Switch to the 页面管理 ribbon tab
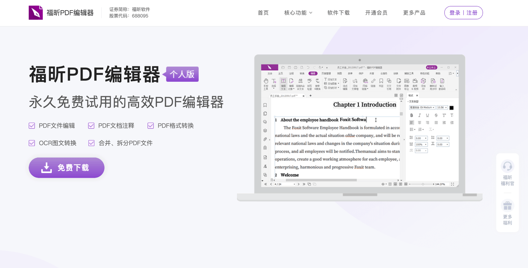Image resolution: width=528 pixels, height=268 pixels. tap(326, 74)
